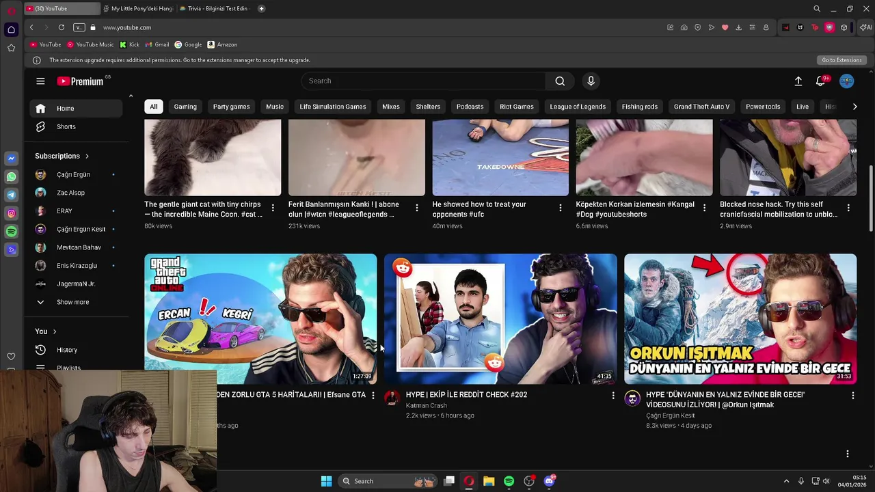Click the Go to Extensions button

(x=842, y=60)
